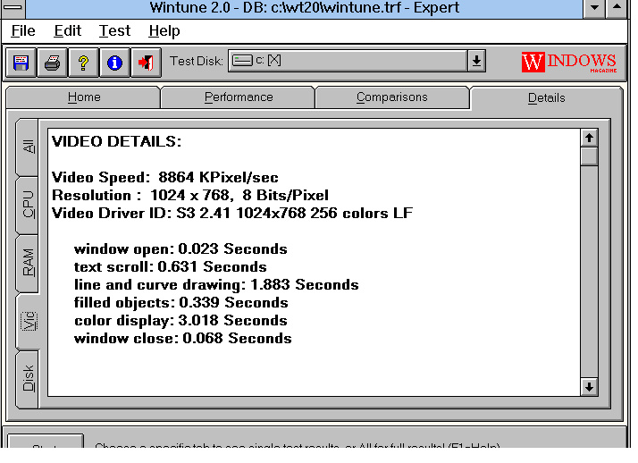Open the Edit menu
Screen dimensions: 638x463
pos(68,31)
